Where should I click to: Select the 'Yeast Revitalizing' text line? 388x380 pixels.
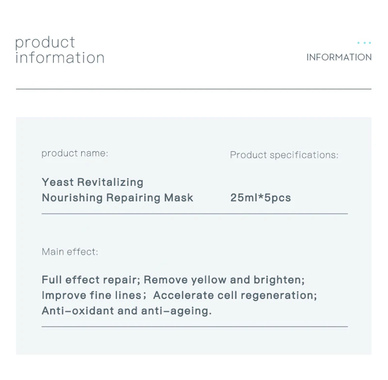click(93, 182)
